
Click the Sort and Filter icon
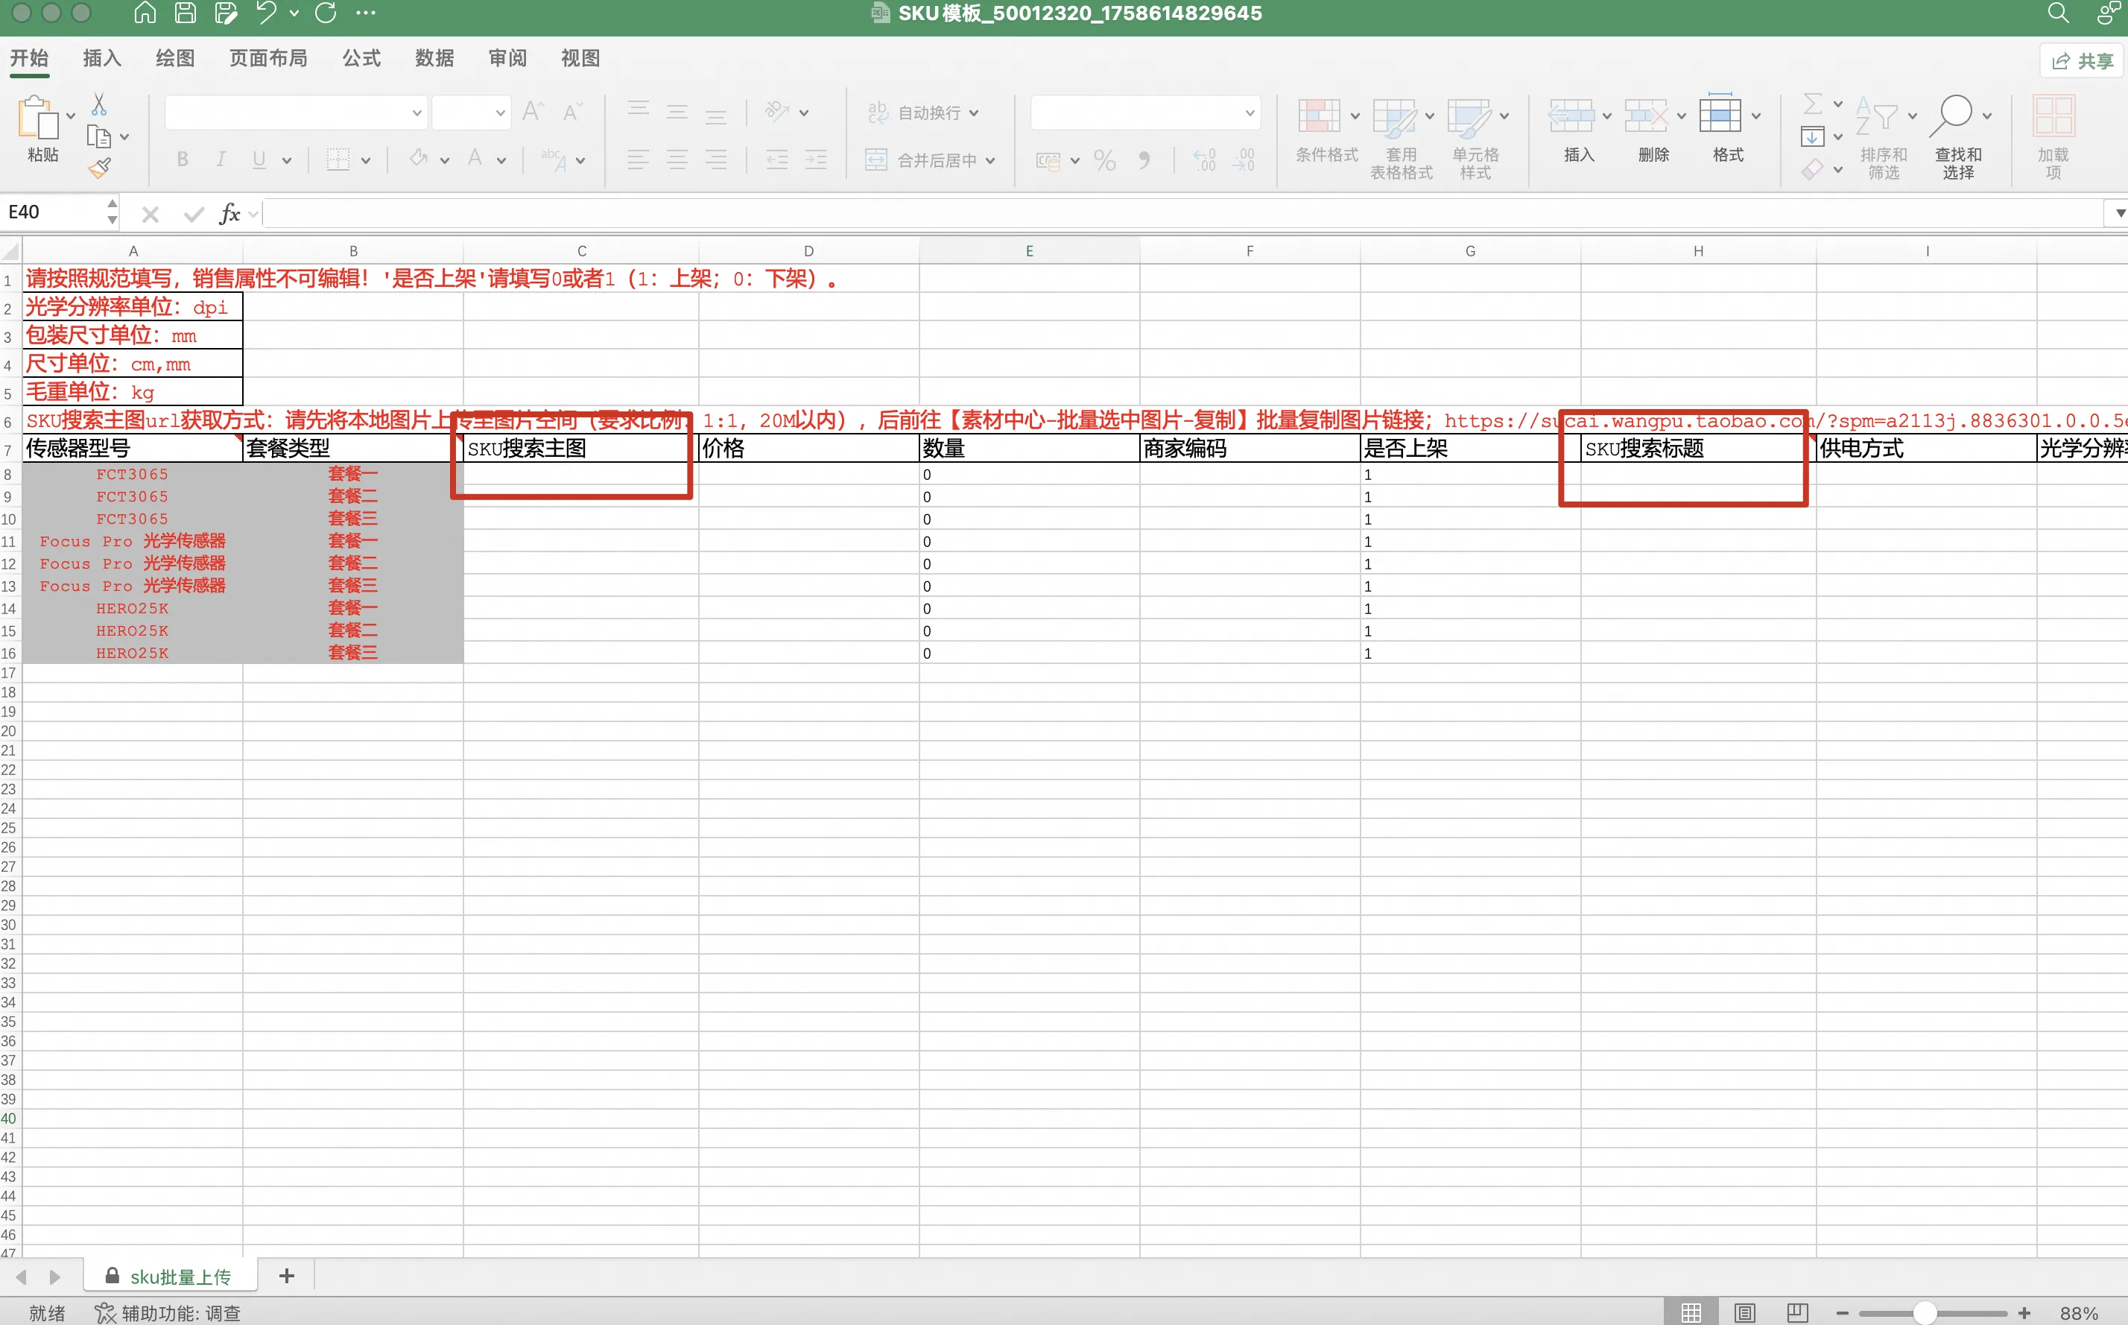click(x=1877, y=116)
